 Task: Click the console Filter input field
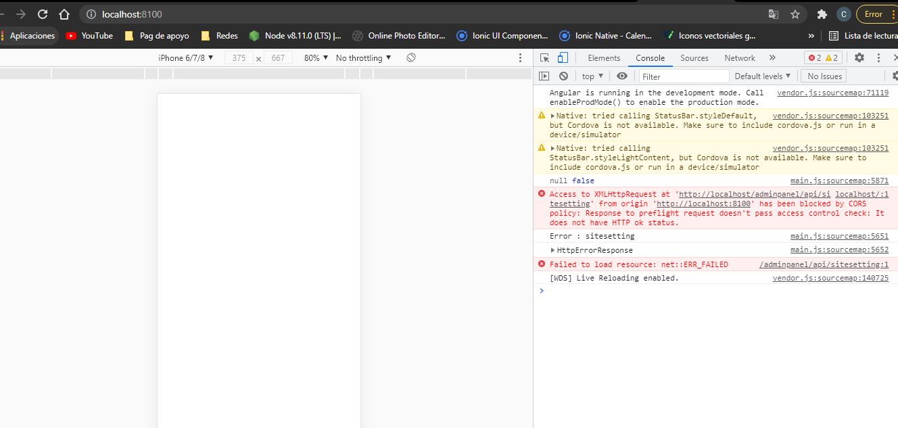(x=683, y=76)
